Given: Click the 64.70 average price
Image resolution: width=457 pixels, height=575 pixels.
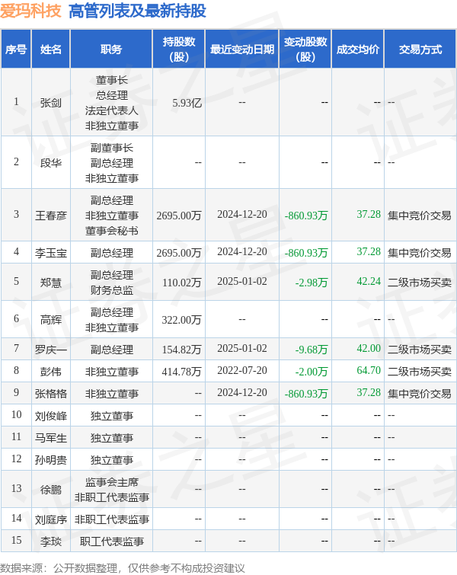Looking at the screenshot, I should (369, 370).
